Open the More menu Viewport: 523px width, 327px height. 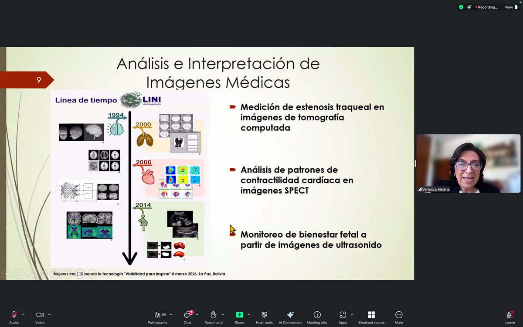pos(399,317)
